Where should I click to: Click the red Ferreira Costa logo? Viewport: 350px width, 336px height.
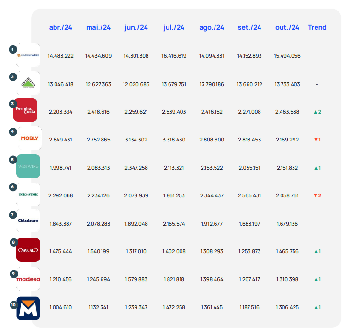pyautogui.click(x=26, y=111)
